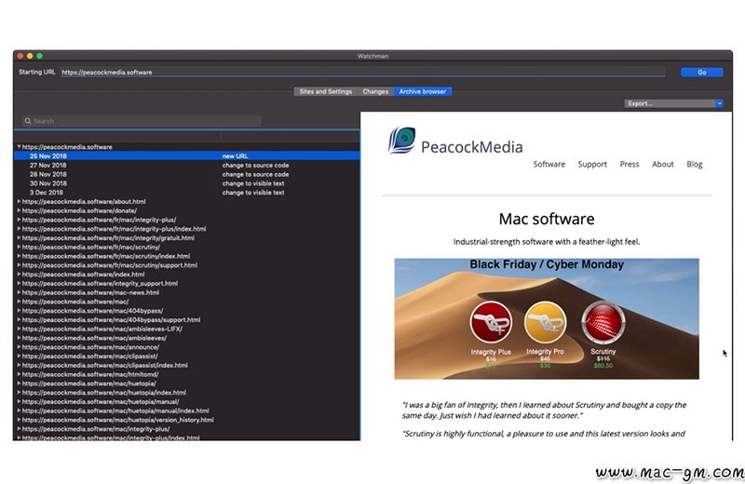Image resolution: width=745 pixels, height=484 pixels.
Task: Click the mac/htmltomd/ entry text
Action: 90,374
